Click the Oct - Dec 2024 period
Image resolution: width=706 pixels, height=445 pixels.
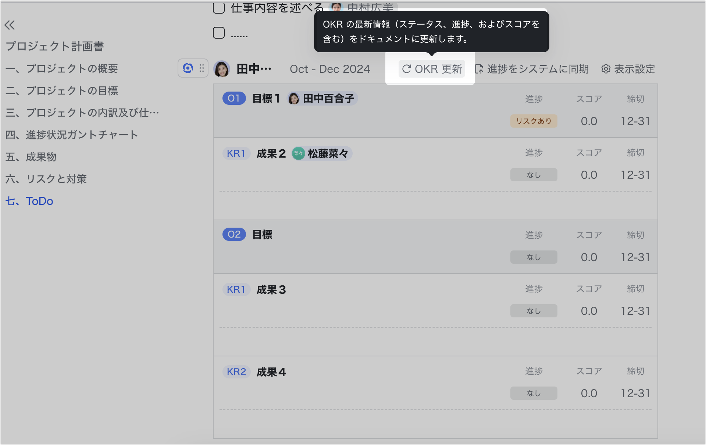[330, 69]
